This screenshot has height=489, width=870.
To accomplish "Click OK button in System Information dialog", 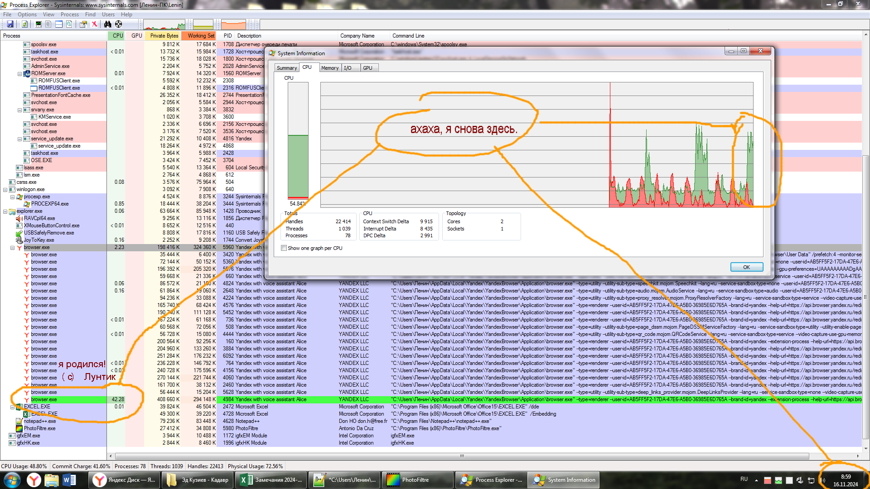I will [746, 267].
